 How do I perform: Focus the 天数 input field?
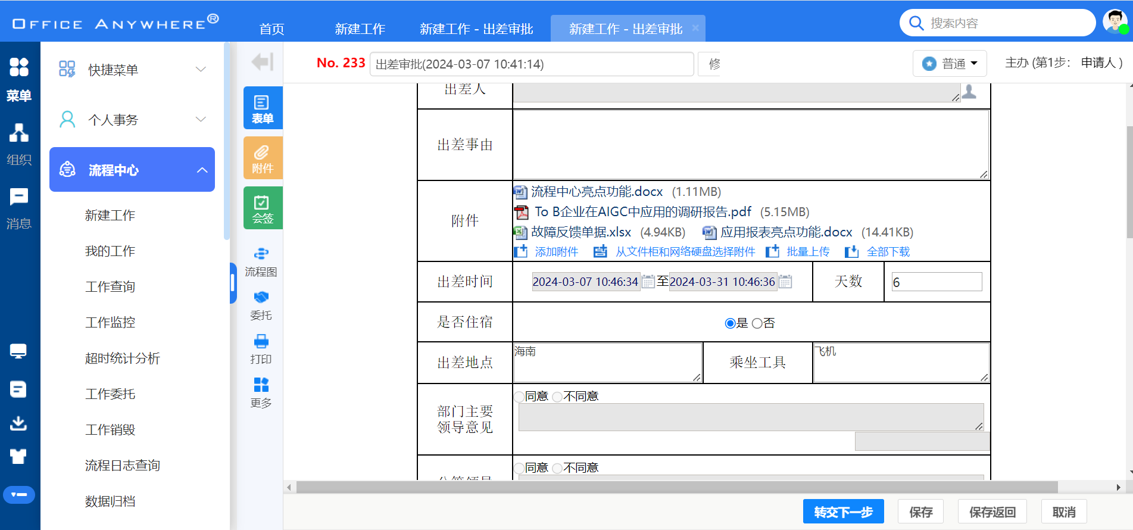(937, 282)
